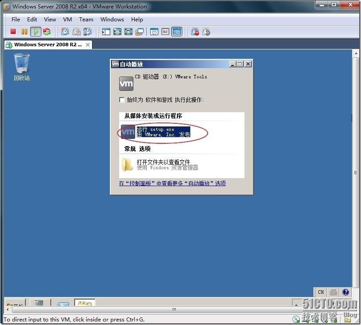
Task: Minimize the AutoPlay dialog
Action: click(233, 64)
